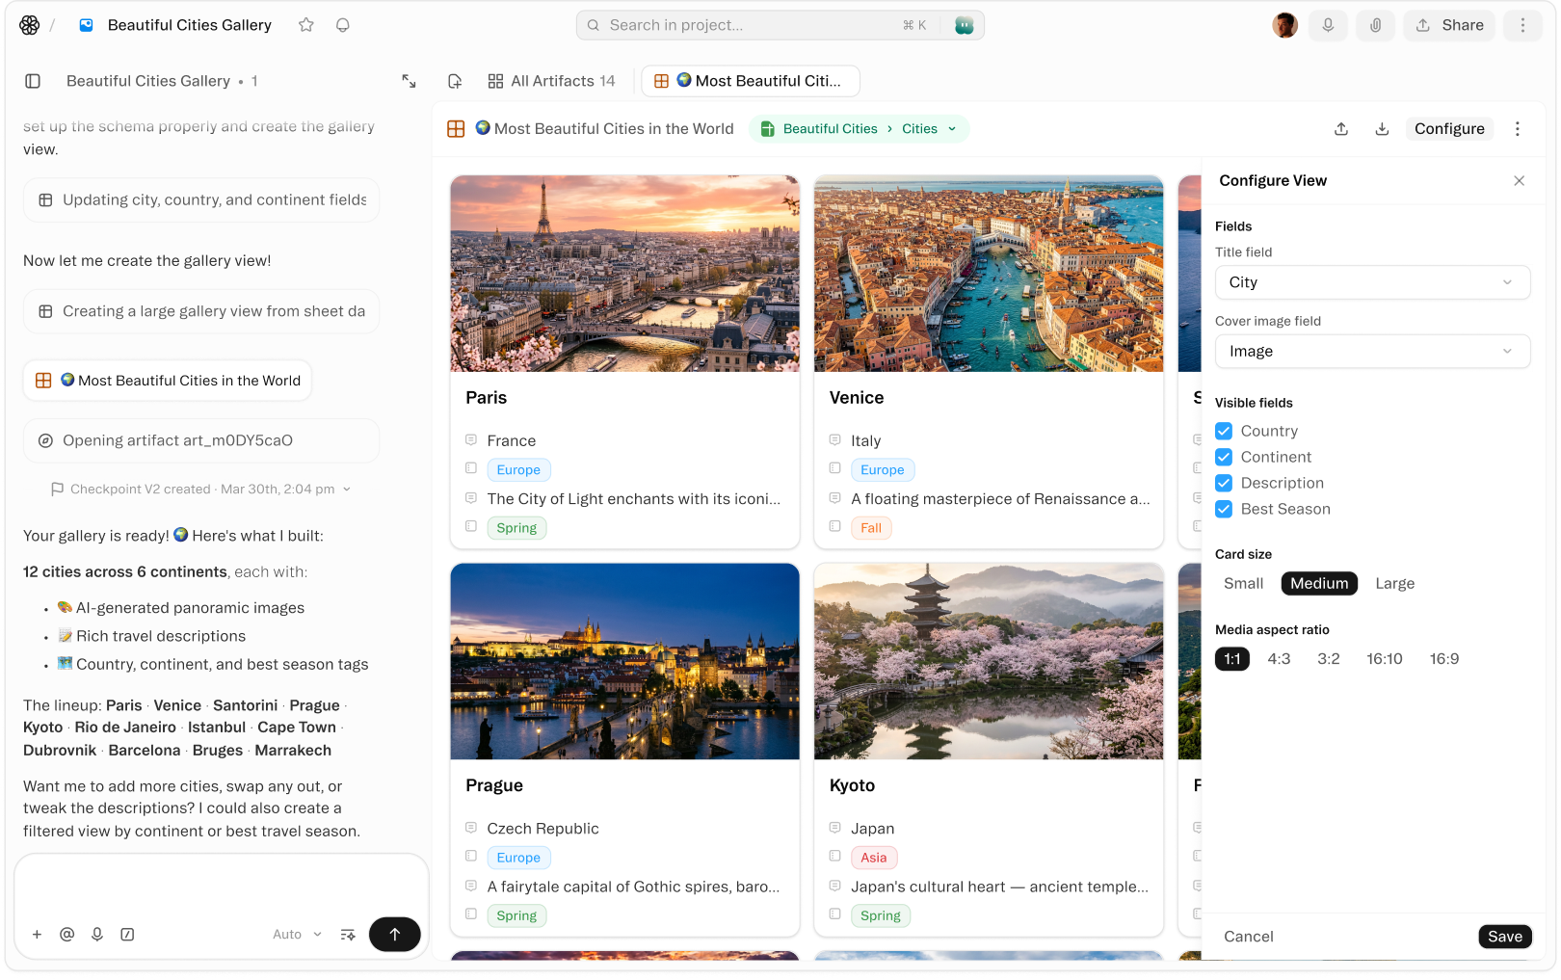Click the download icon beside Configure

click(1382, 129)
